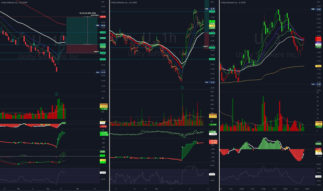Click the 10.574K volume tag on the 1h chart
This screenshot has width=323, height=191.
coord(213,125)
